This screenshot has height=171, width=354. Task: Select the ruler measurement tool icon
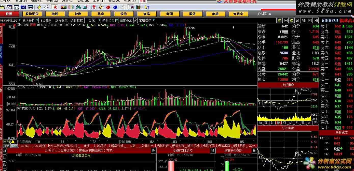pyautogui.click(x=46, y=7)
